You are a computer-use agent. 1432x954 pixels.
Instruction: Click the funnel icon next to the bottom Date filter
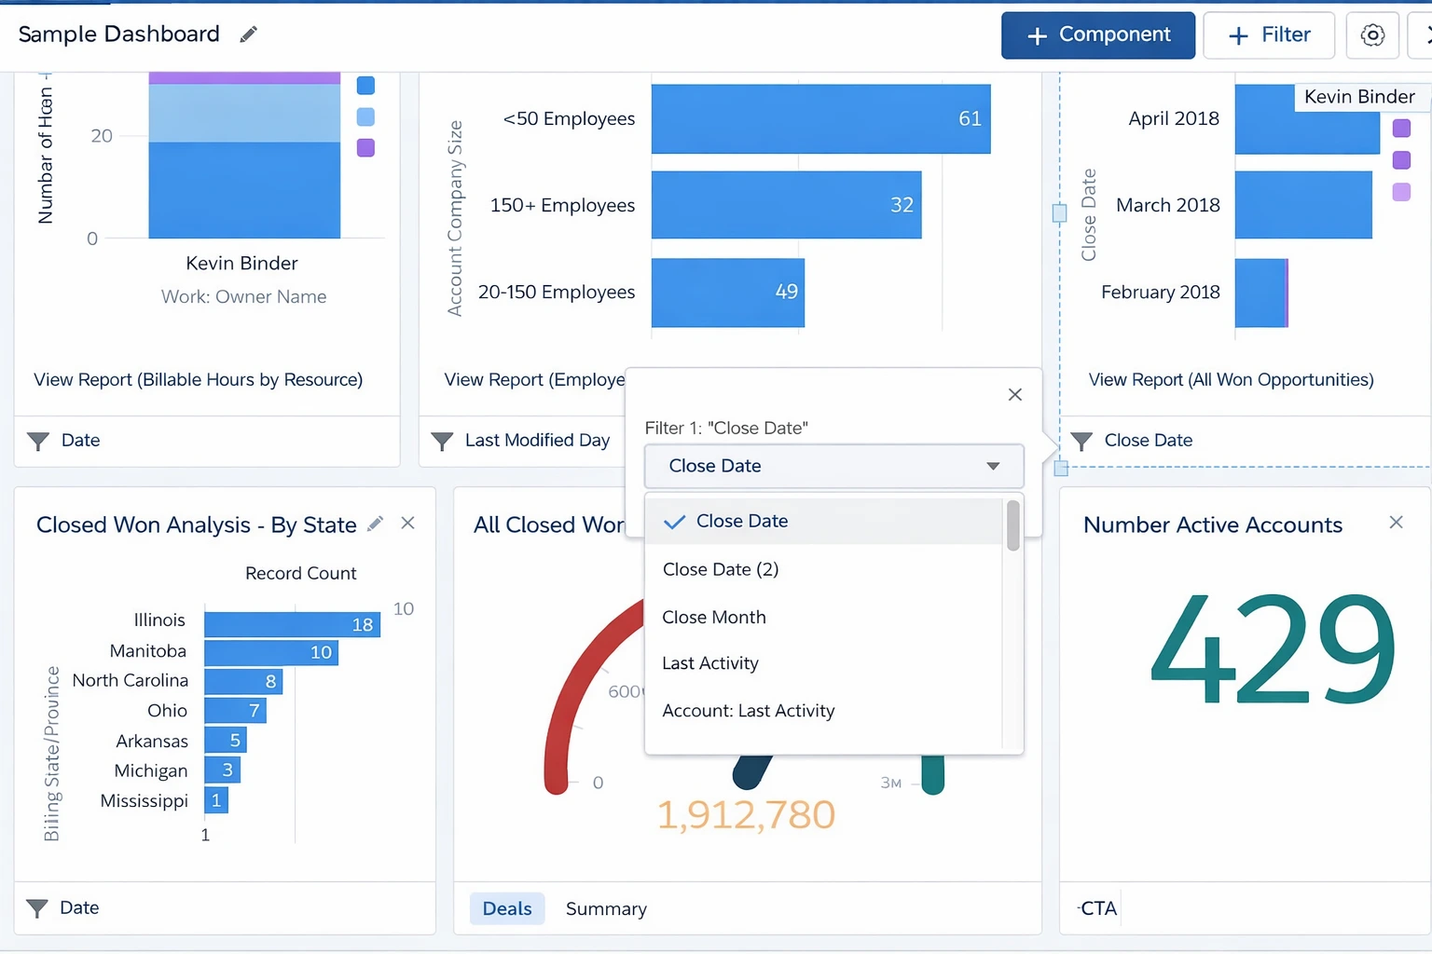coord(37,907)
